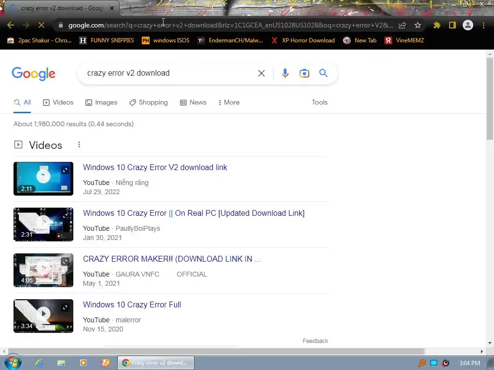Click the scroll right arrow
Image resolution: width=494 pixels, height=370 pixels.
click(482, 351)
